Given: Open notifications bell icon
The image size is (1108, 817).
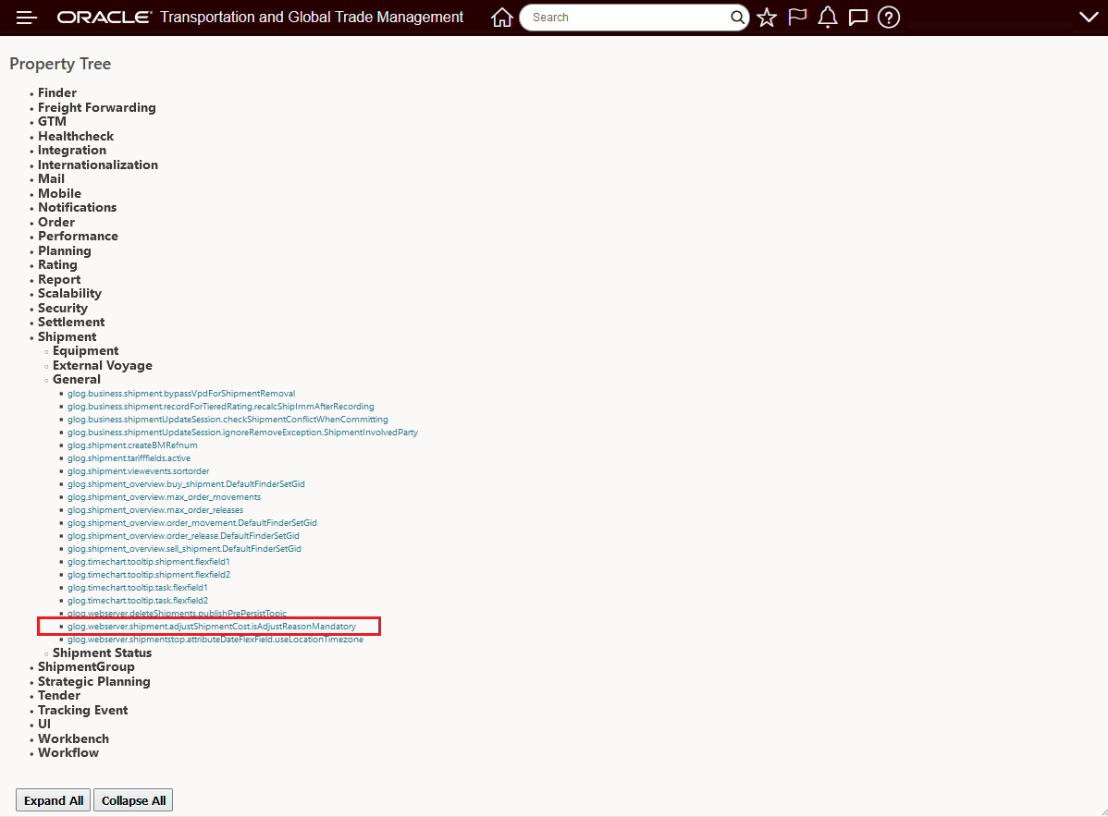Looking at the screenshot, I should coord(828,18).
